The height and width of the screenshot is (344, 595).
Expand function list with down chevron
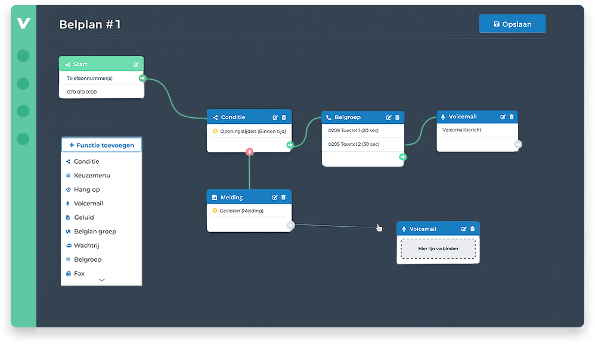coord(101,280)
